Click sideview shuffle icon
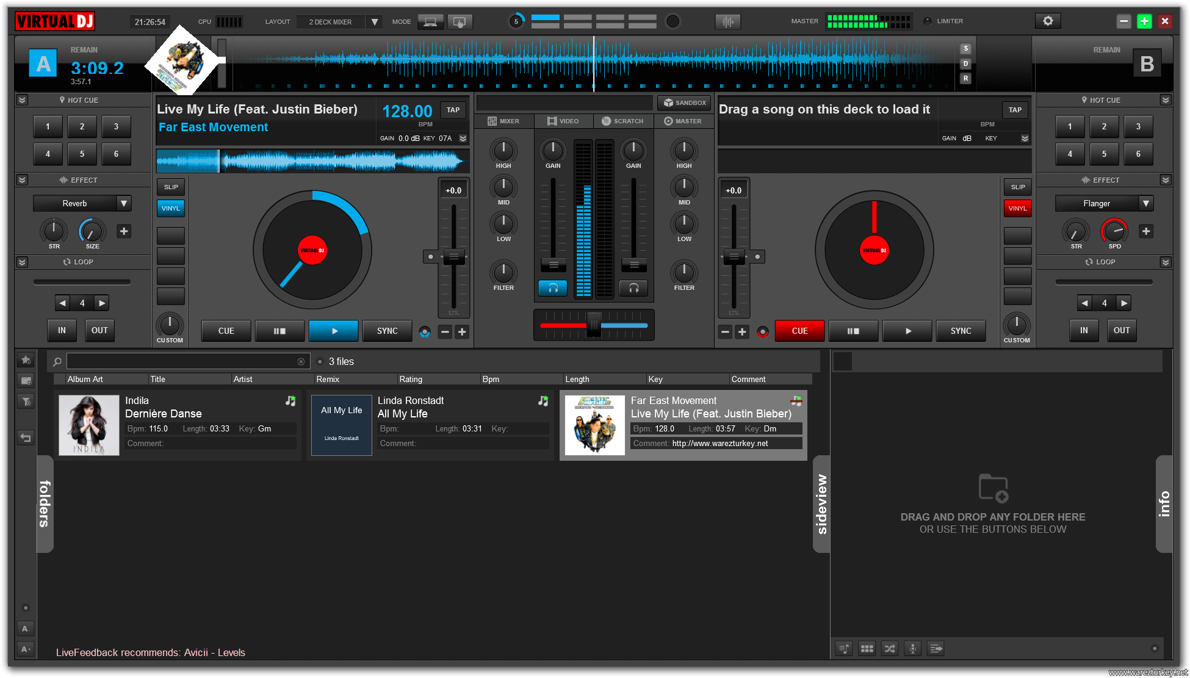This screenshot has height=678, width=1190. [x=890, y=649]
